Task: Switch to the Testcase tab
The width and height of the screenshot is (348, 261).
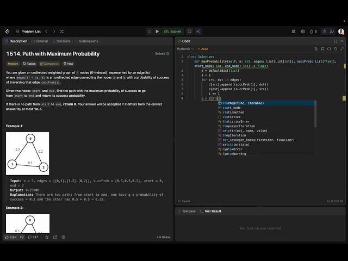Action: [187, 212]
